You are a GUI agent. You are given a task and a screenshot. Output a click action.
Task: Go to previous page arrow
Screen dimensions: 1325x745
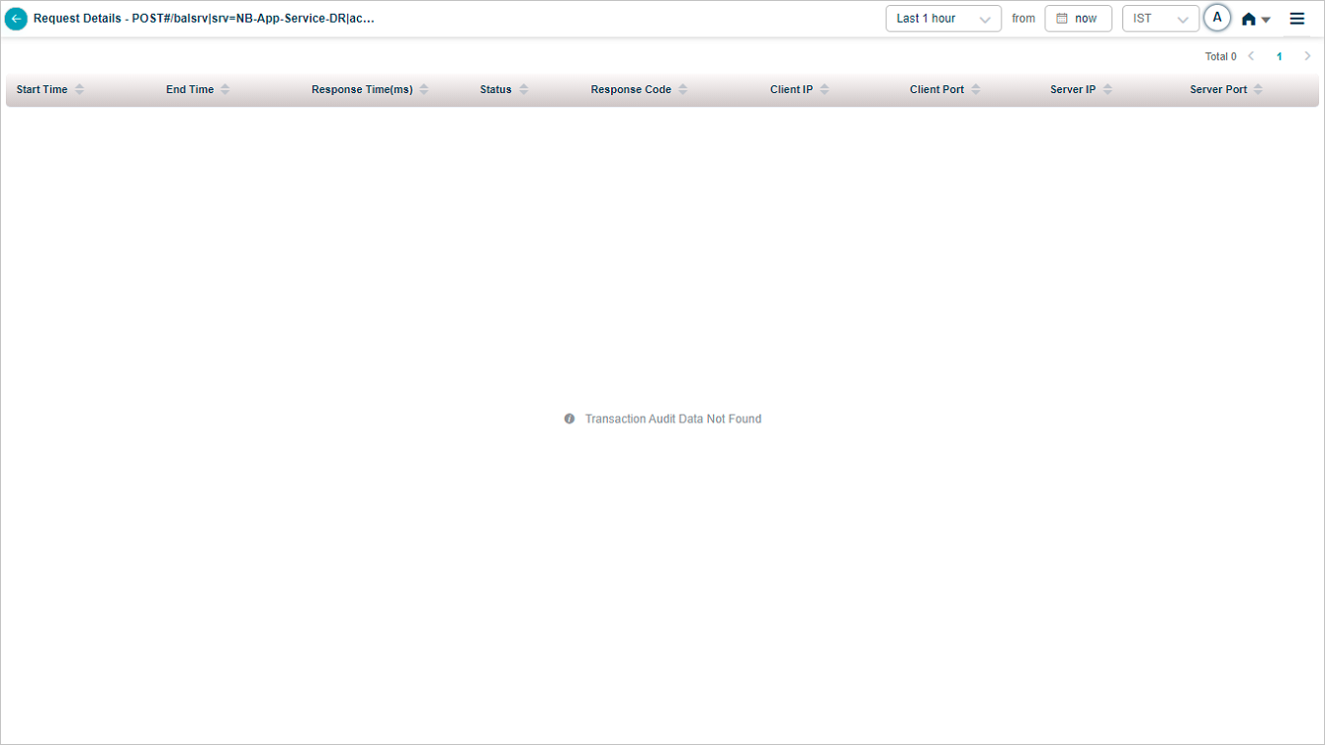tap(1251, 56)
